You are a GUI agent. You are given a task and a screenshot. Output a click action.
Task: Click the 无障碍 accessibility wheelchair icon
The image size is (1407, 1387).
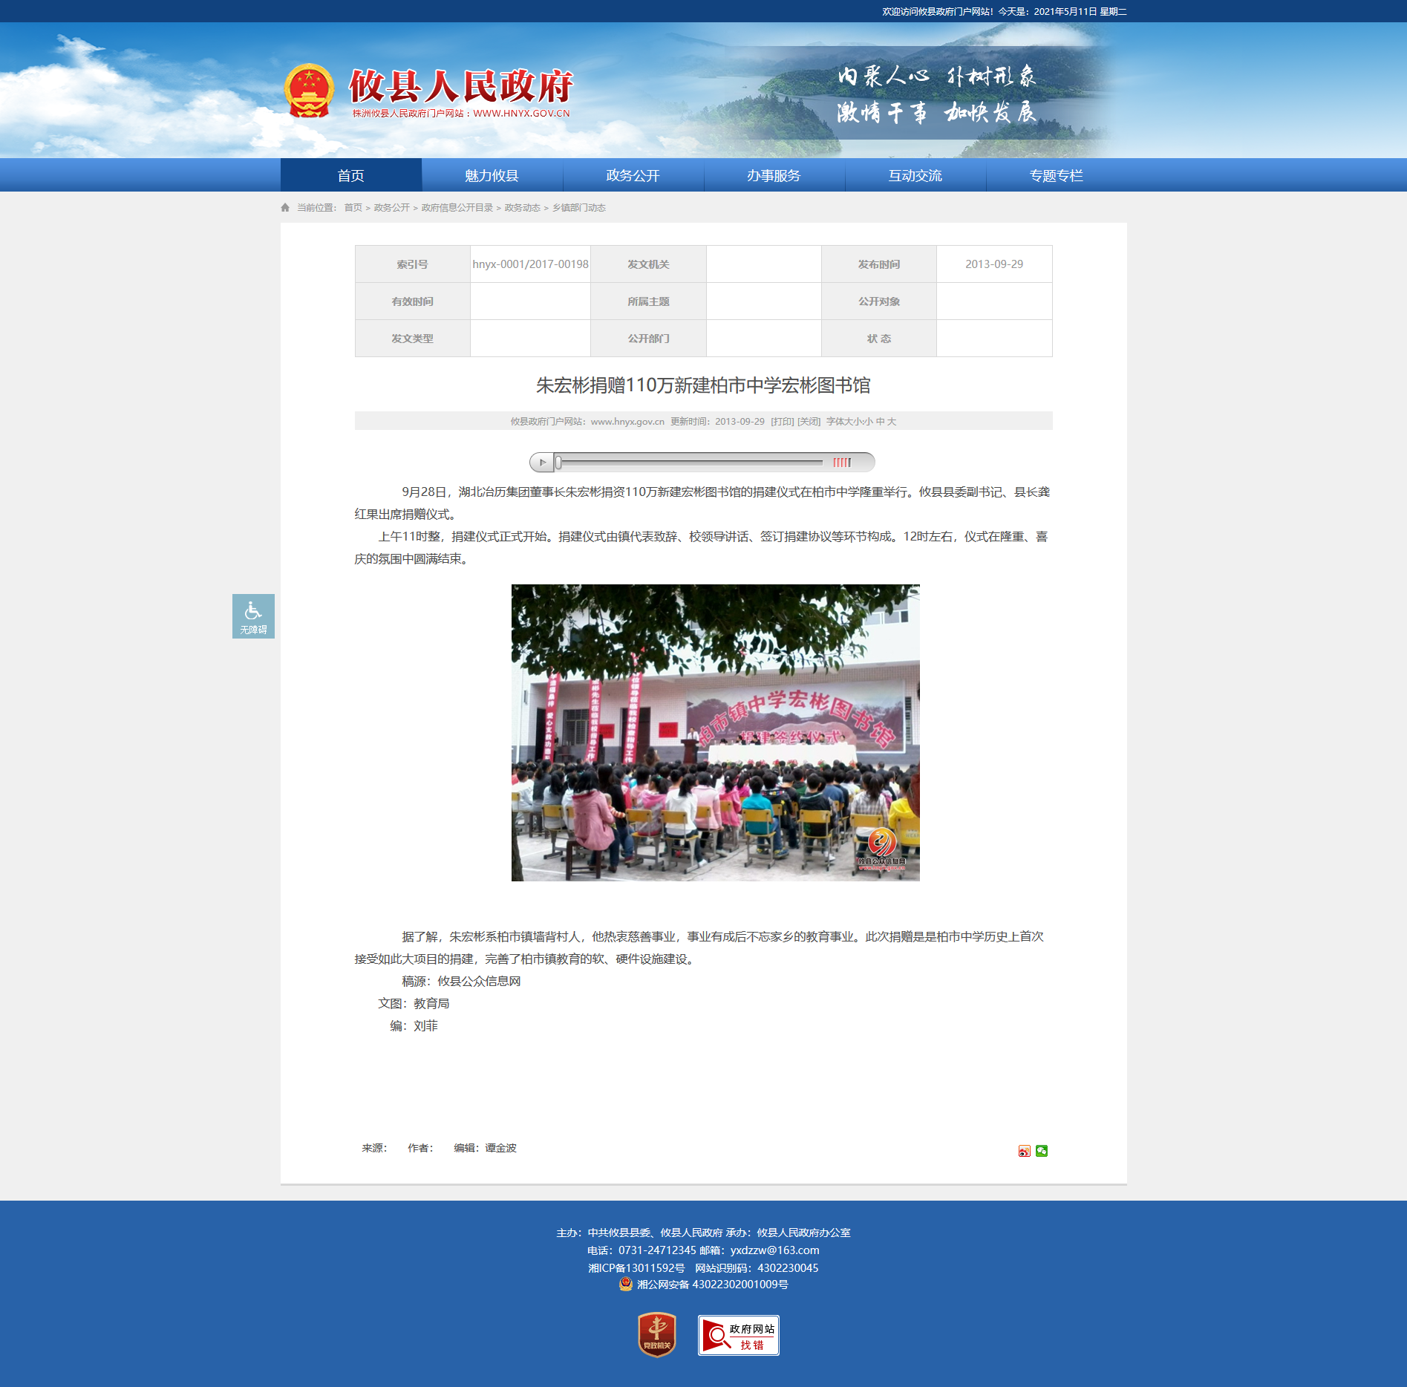coord(253,616)
